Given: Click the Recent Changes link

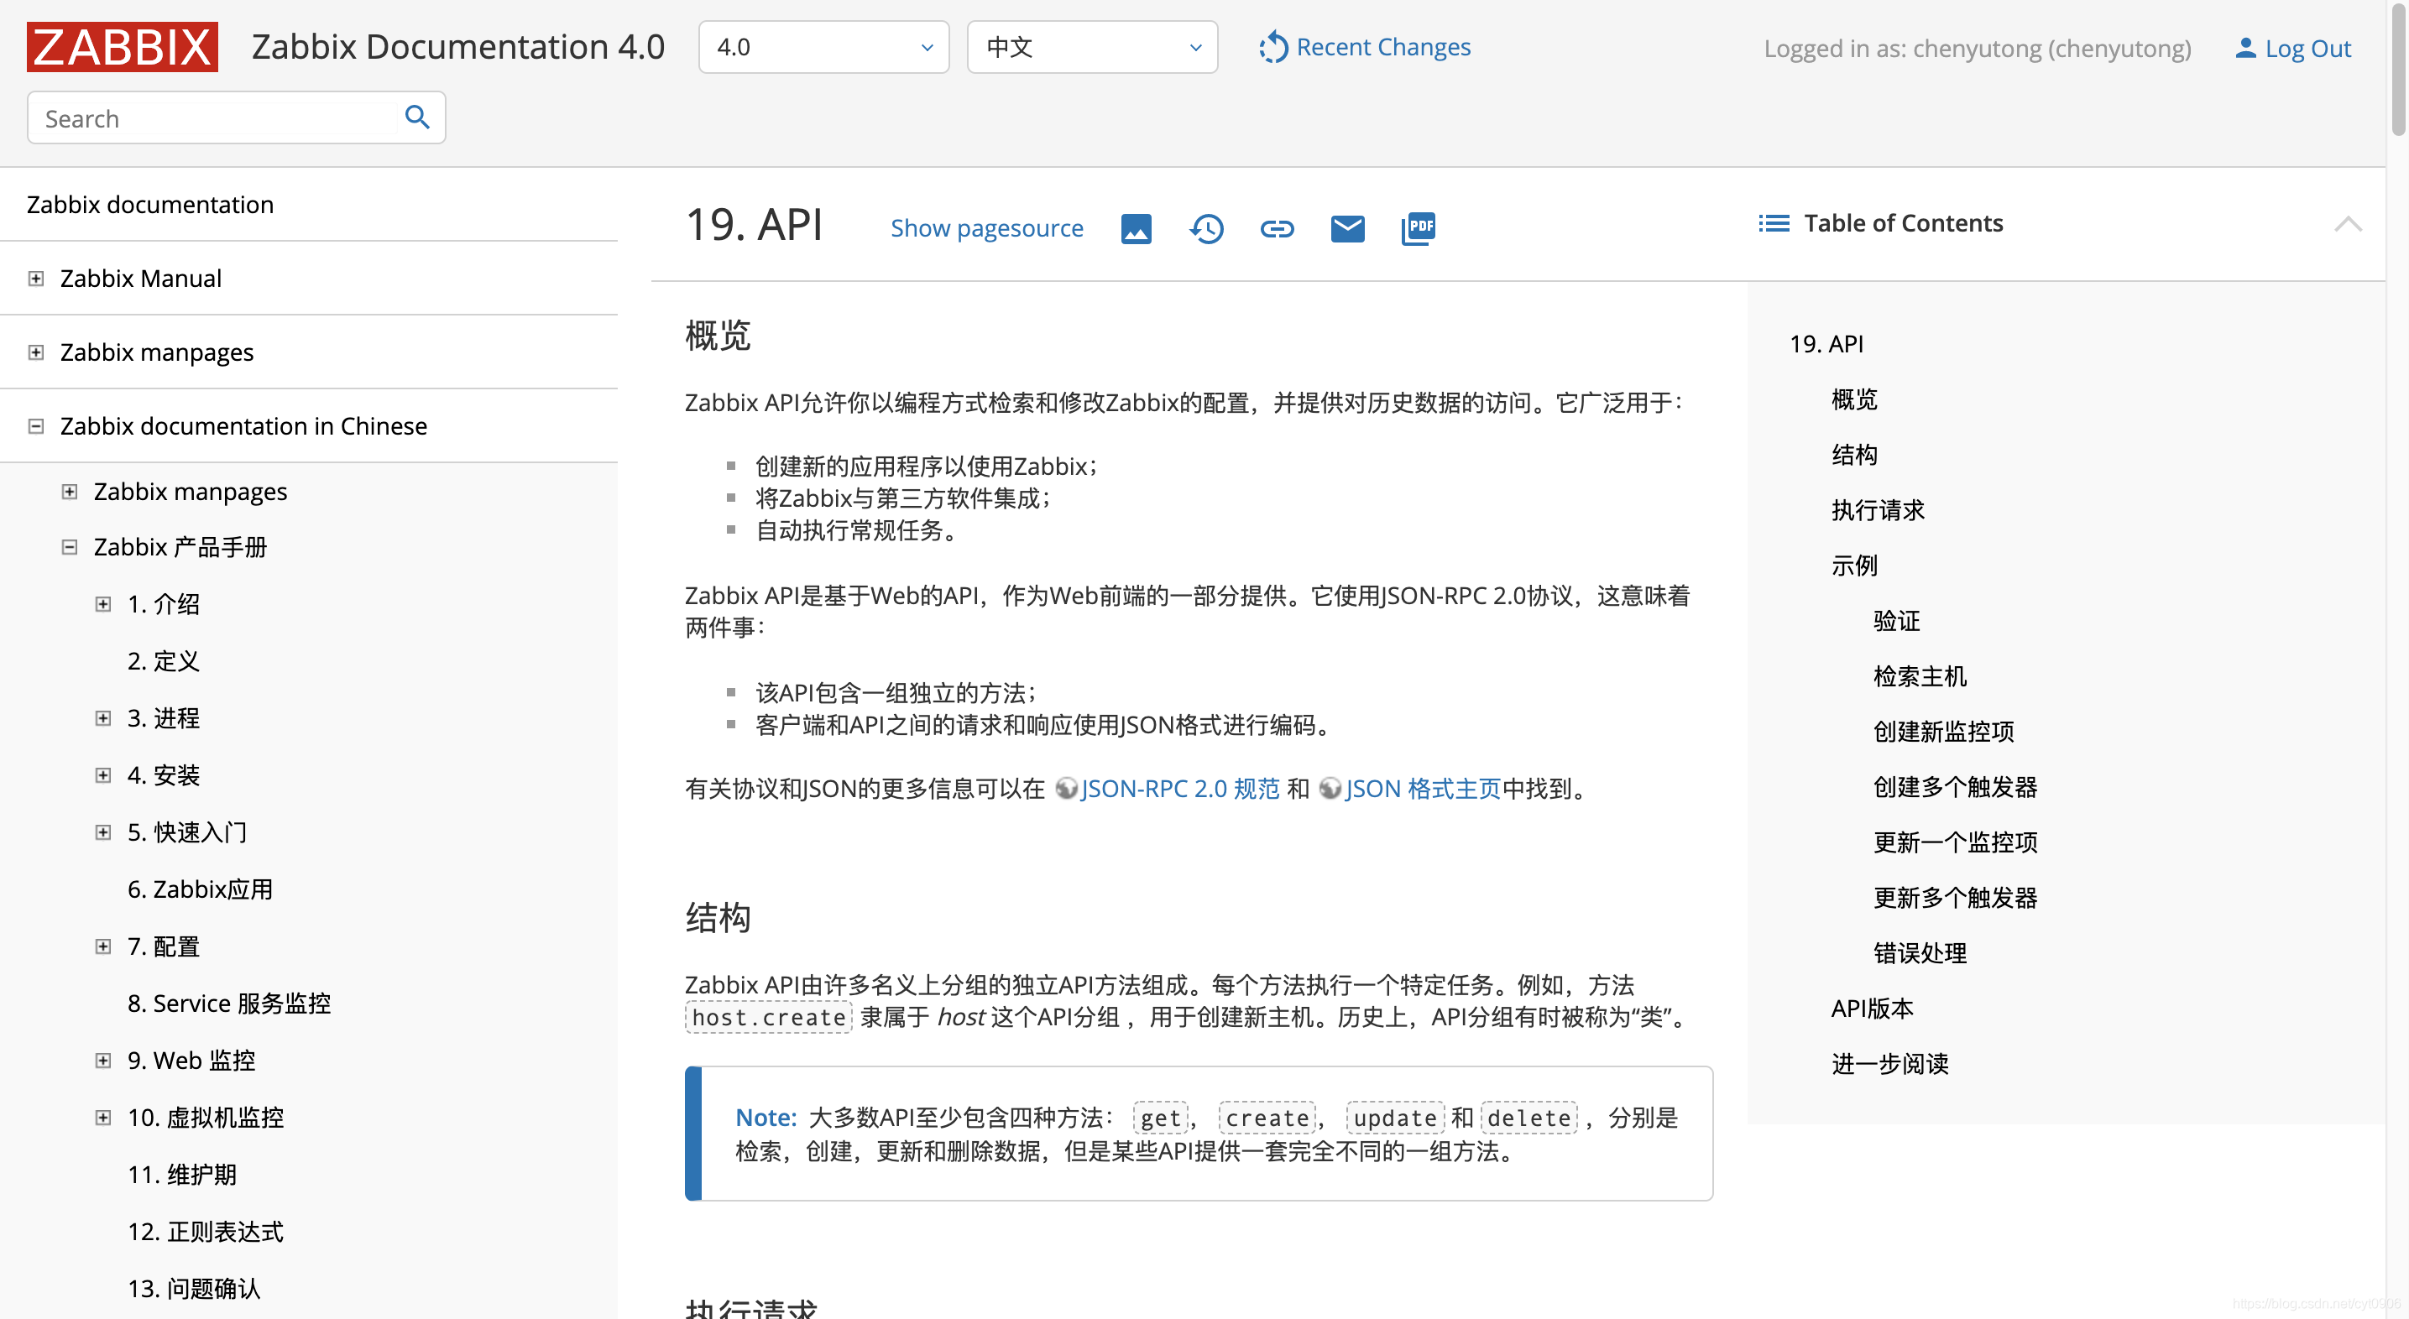Looking at the screenshot, I should [x=1383, y=47].
